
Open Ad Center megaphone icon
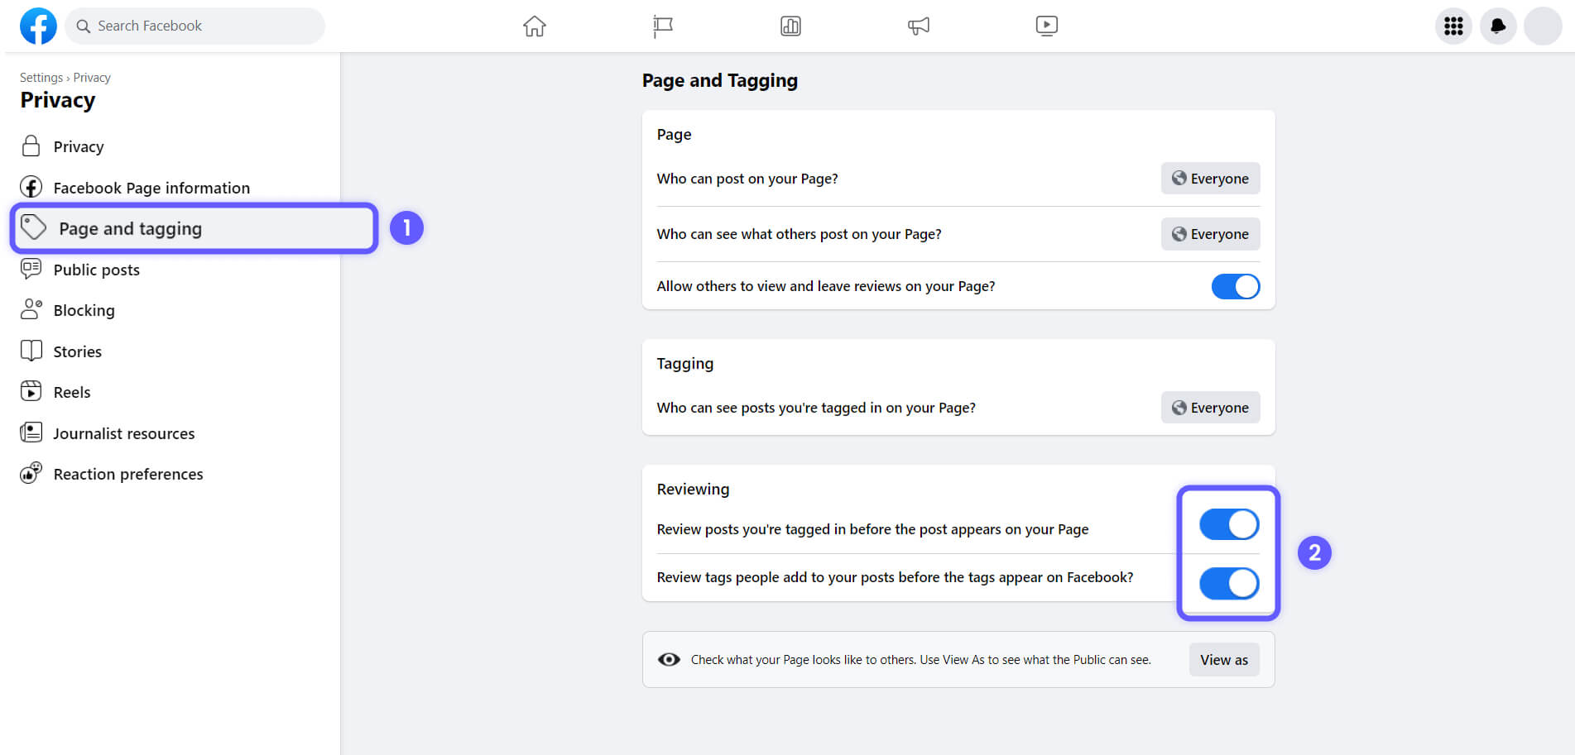pyautogui.click(x=919, y=26)
